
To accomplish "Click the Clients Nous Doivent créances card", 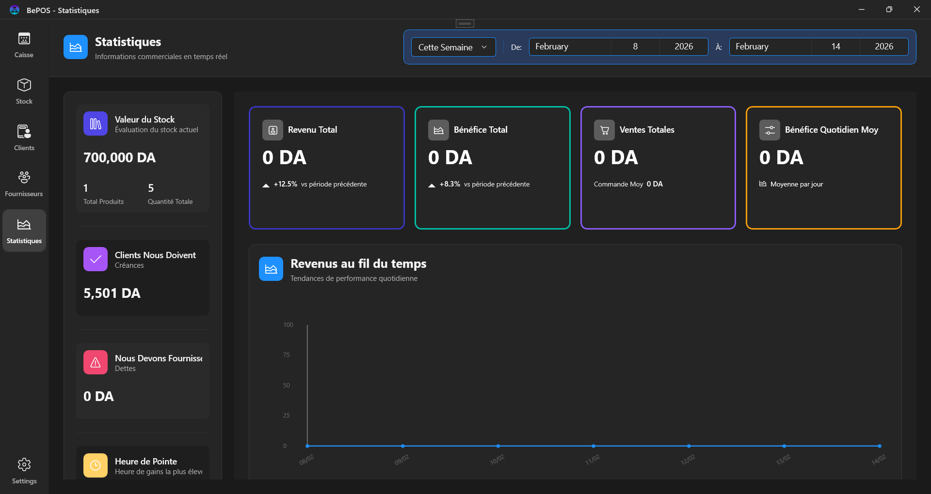I will (142, 278).
